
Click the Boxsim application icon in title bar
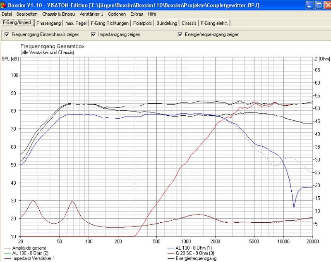coord(4,5)
